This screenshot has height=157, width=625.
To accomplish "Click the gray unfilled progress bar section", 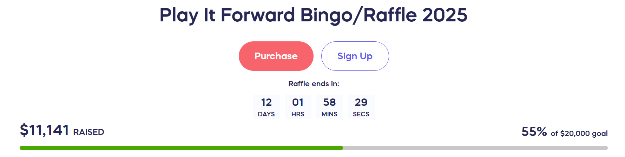I will click(475, 148).
